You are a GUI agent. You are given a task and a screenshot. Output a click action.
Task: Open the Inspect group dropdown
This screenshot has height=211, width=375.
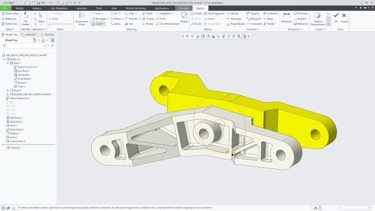[x=320, y=29]
